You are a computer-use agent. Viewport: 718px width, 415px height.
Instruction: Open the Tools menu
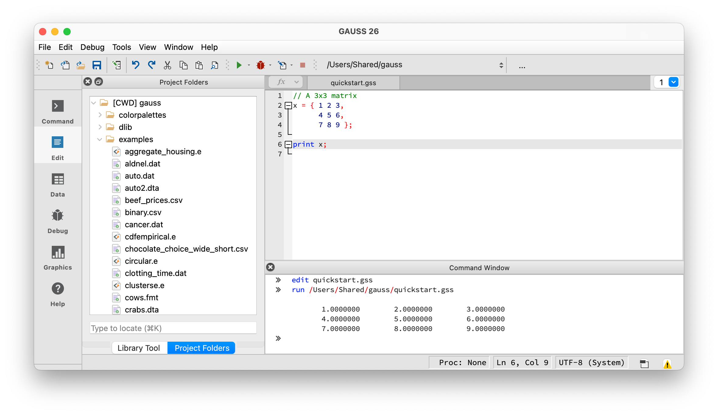pyautogui.click(x=121, y=47)
